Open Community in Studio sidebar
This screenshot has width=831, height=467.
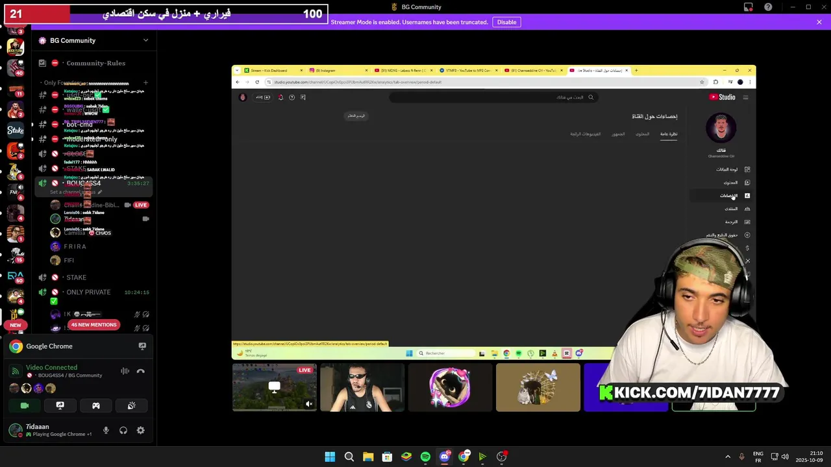721,208
